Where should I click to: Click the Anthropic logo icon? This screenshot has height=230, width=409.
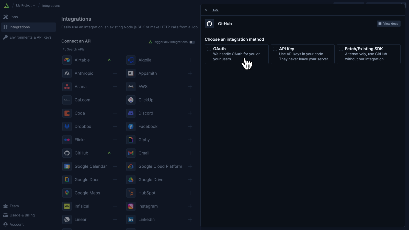click(67, 73)
